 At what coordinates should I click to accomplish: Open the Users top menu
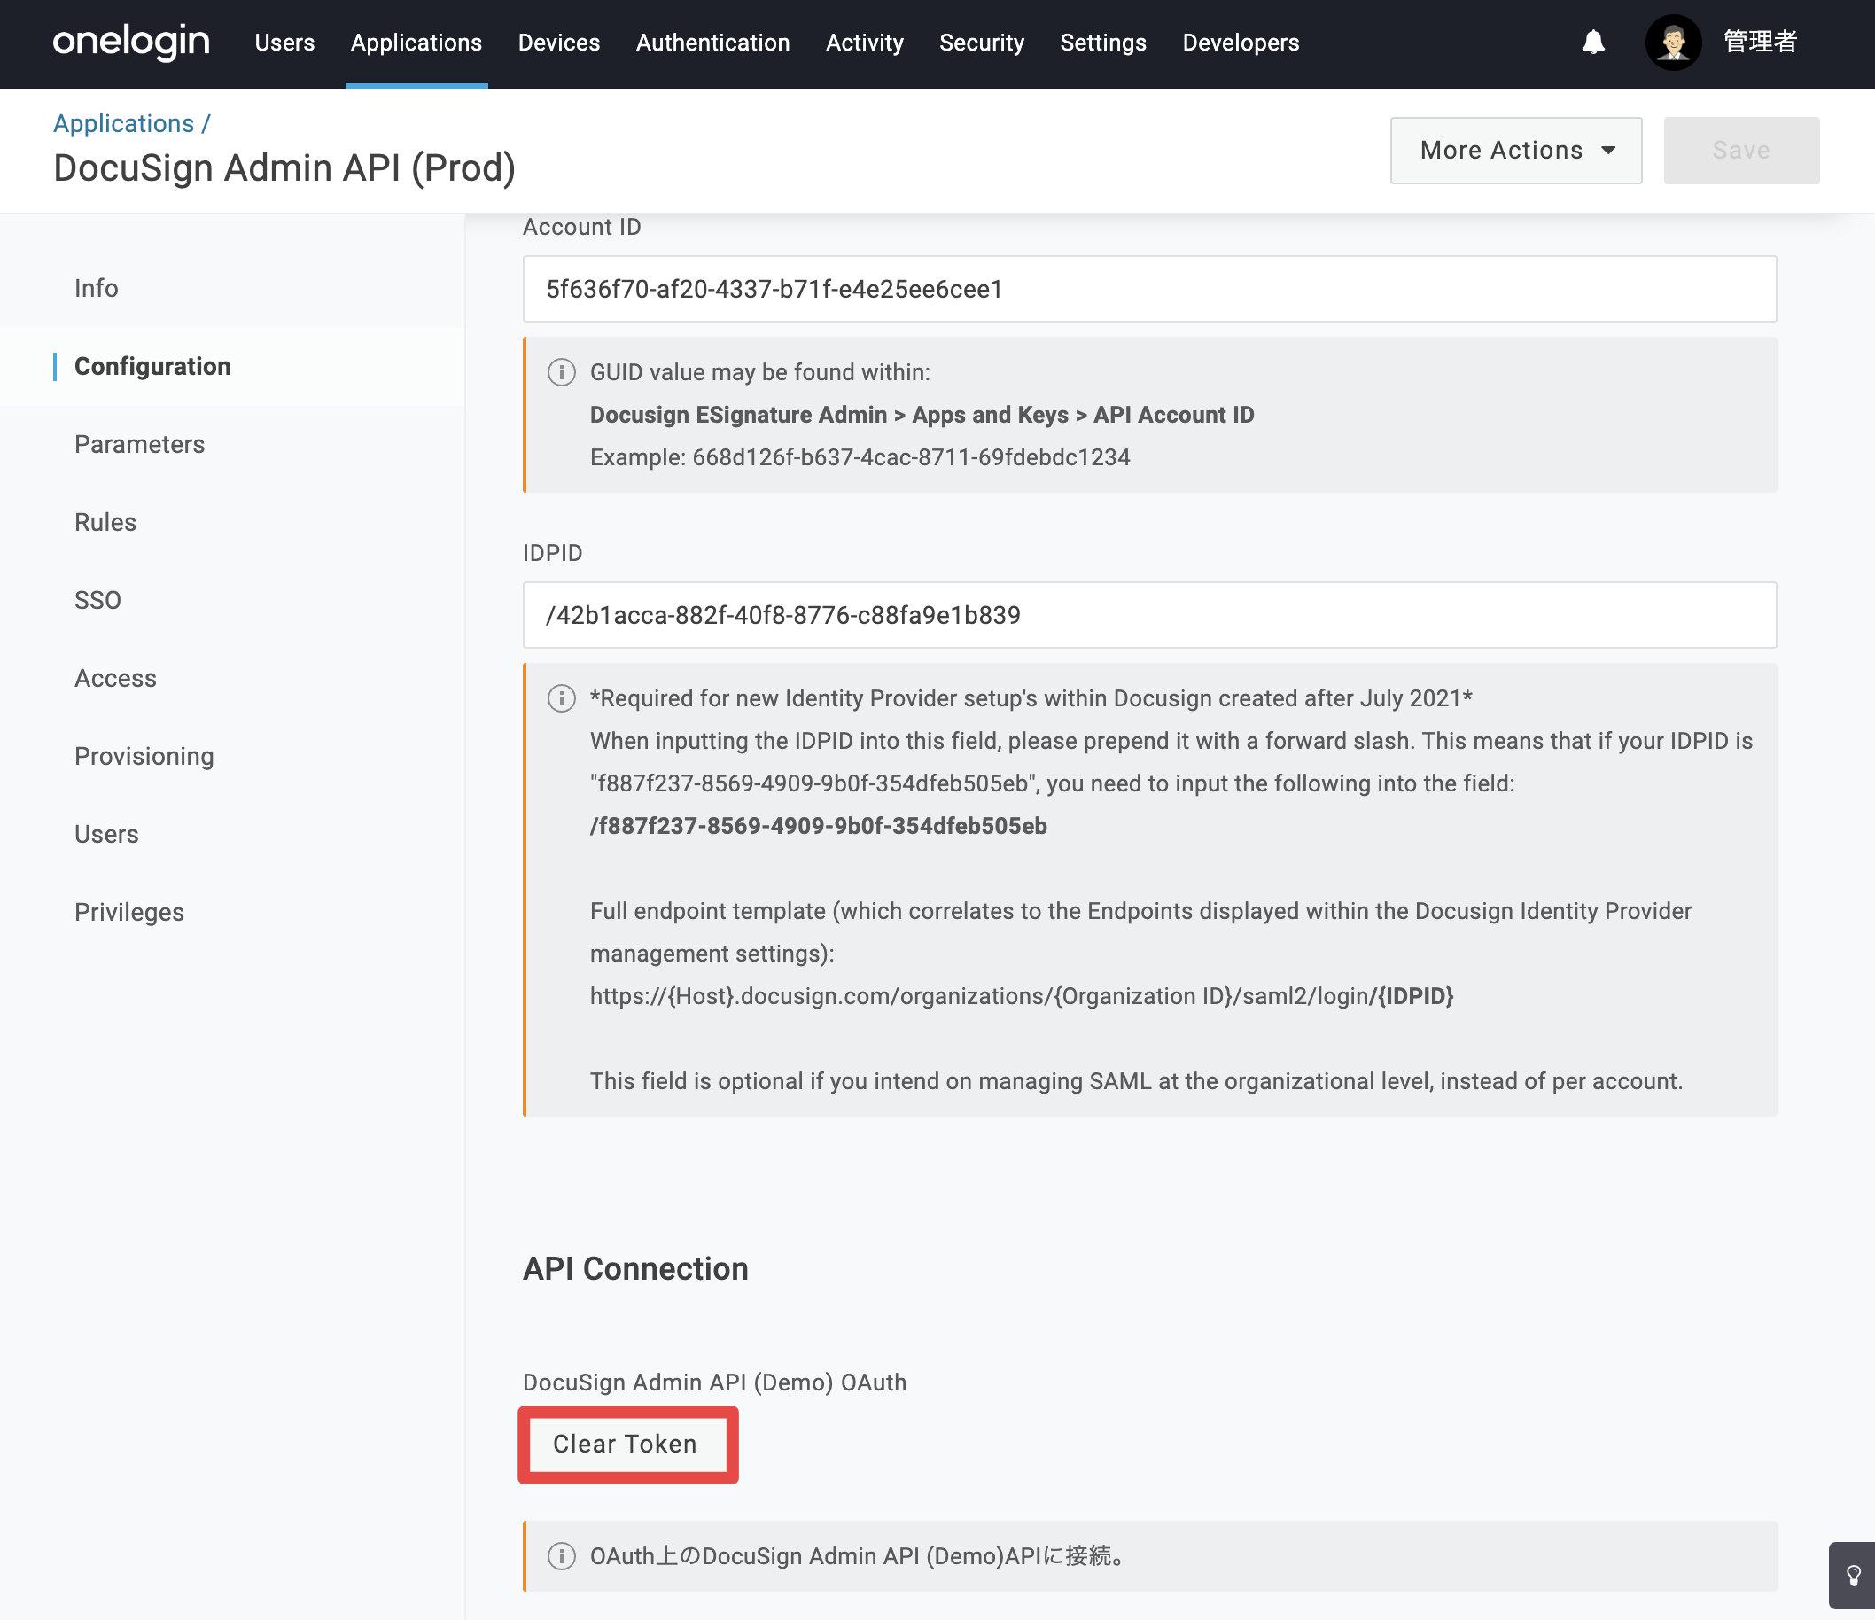[284, 43]
